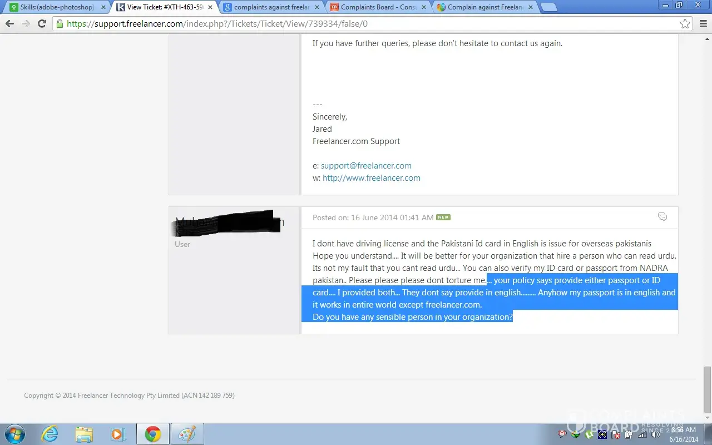The height and width of the screenshot is (445, 712).
Task: Click the 'Posted on: 16 June 2014 01:41 AM' text
Action: (373, 217)
